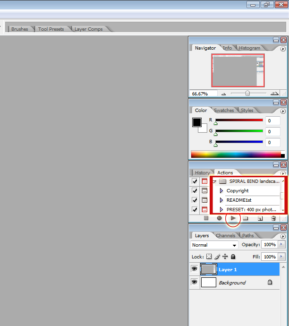
Task: Collapse the SPIRAL BIND landscape set
Action: point(214,182)
